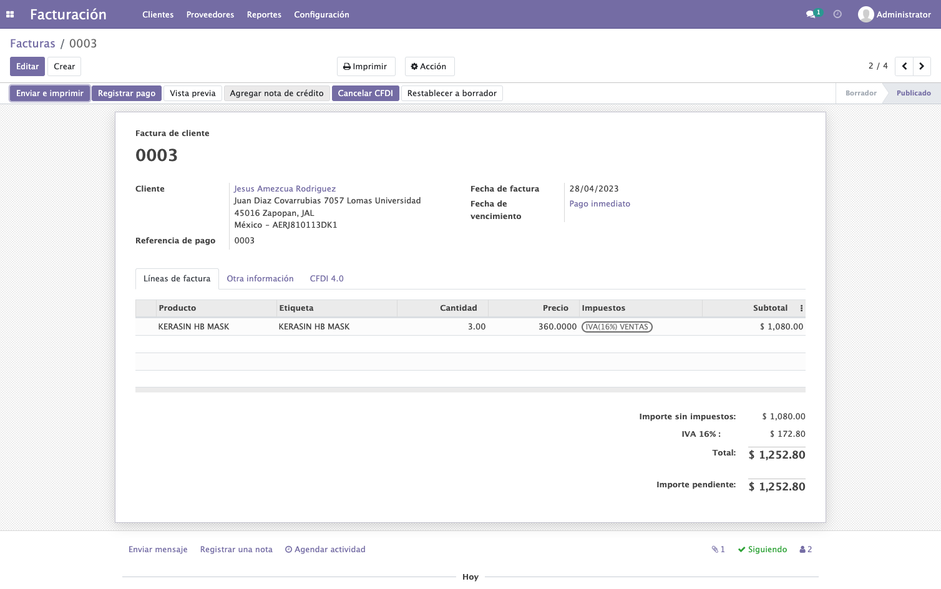941x589 pixels.
Task: Go to the previous invoice record
Action: pyautogui.click(x=904, y=66)
